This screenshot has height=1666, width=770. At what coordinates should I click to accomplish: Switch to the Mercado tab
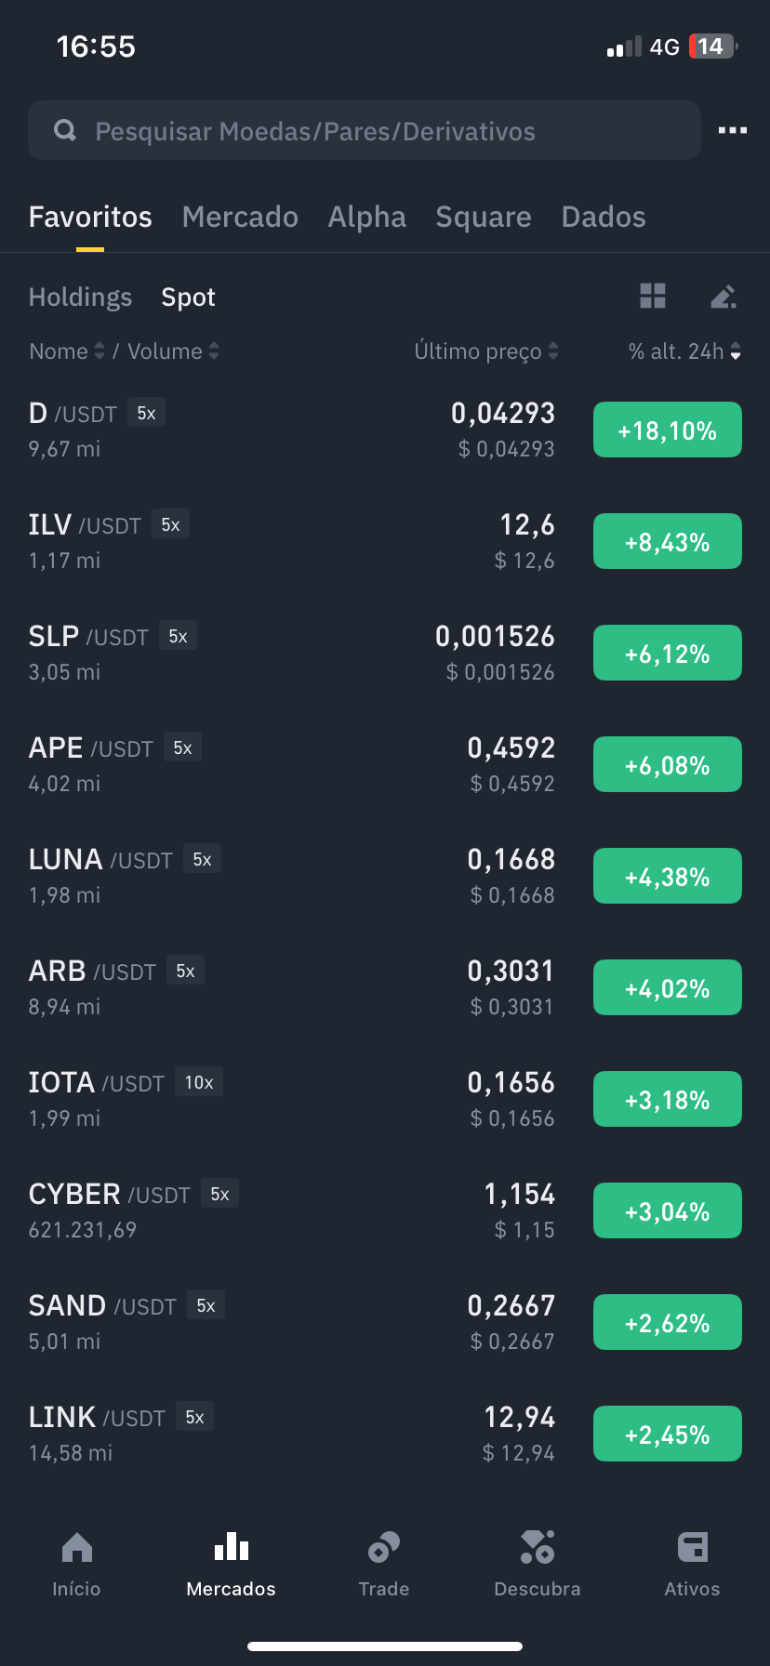[x=240, y=218]
